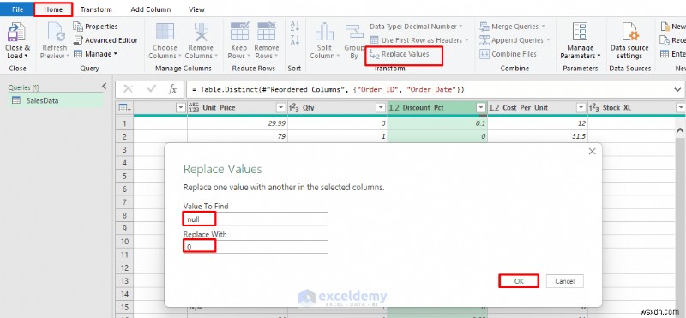
Task: Click the Unit_Price cell 29.99
Action: tap(238, 123)
